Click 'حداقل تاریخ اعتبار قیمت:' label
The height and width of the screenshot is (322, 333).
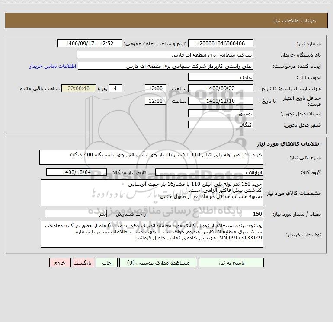click(302, 101)
